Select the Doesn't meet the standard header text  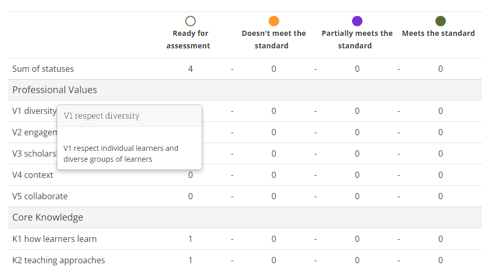(273, 40)
